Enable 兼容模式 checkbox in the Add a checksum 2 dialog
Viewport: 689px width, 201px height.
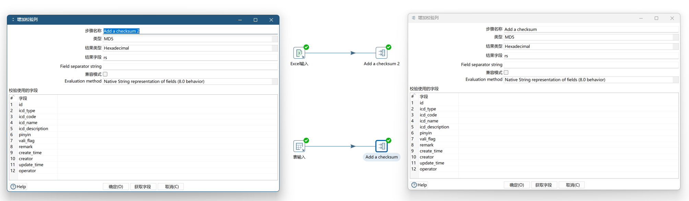click(x=105, y=74)
